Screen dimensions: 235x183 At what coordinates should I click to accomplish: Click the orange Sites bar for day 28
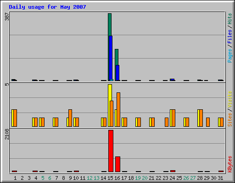201,118
